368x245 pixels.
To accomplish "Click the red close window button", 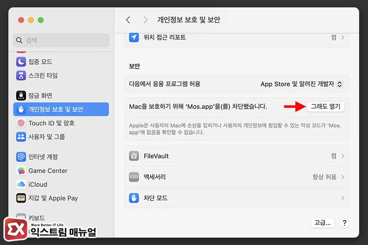I will click(x=21, y=20).
